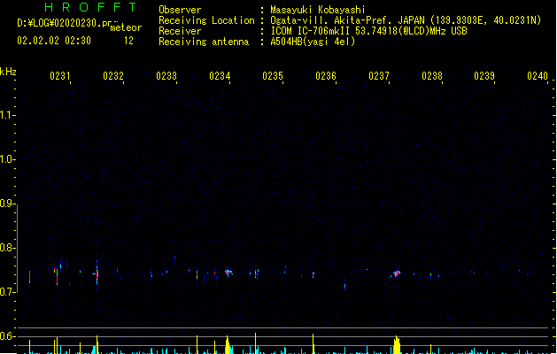557x354 pixels.
Task: Click the 0235 time marker
Action: [x=273, y=76]
